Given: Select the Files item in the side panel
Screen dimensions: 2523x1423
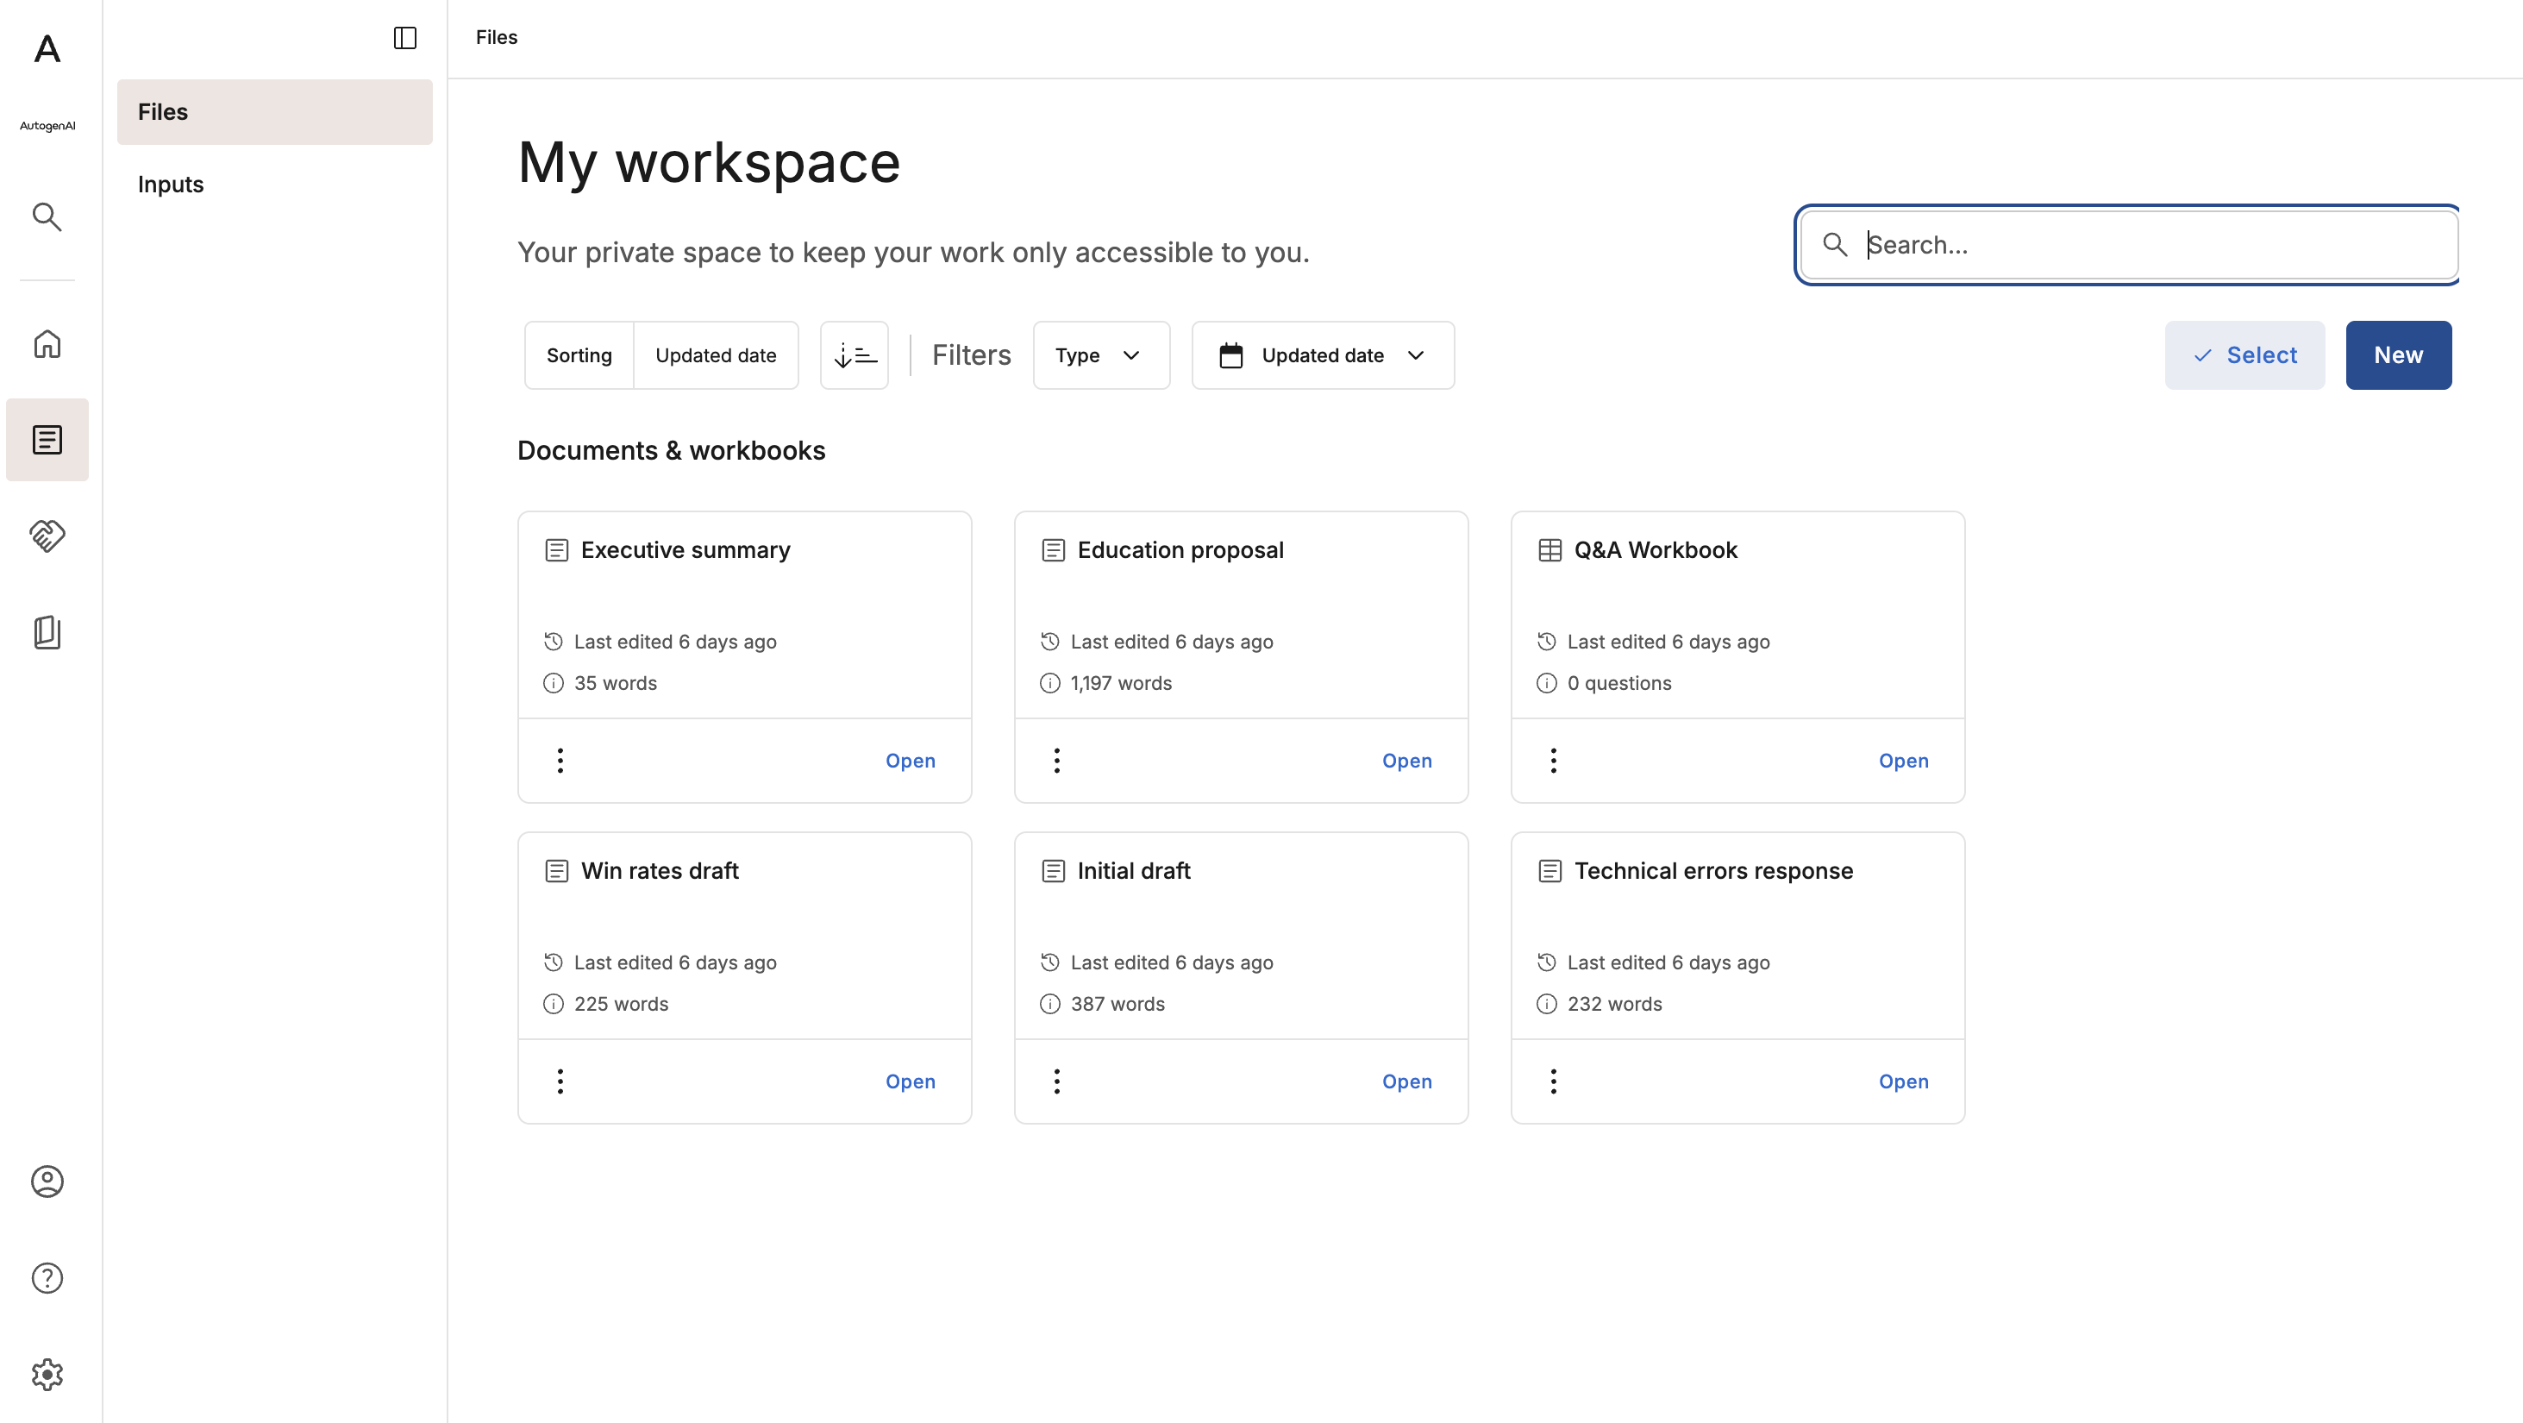Looking at the screenshot, I should (274, 111).
